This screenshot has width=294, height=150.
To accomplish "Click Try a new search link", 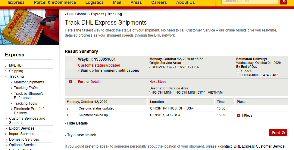I will click(82, 135).
